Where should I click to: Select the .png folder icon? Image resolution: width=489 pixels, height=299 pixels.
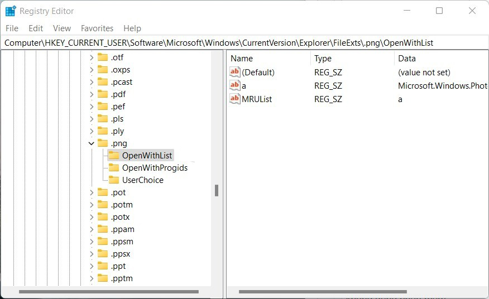(x=103, y=143)
